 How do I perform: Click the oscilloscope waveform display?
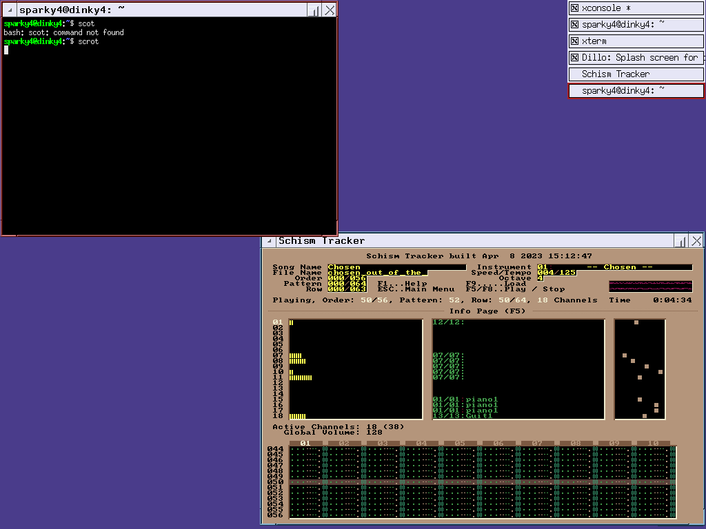tap(650, 286)
